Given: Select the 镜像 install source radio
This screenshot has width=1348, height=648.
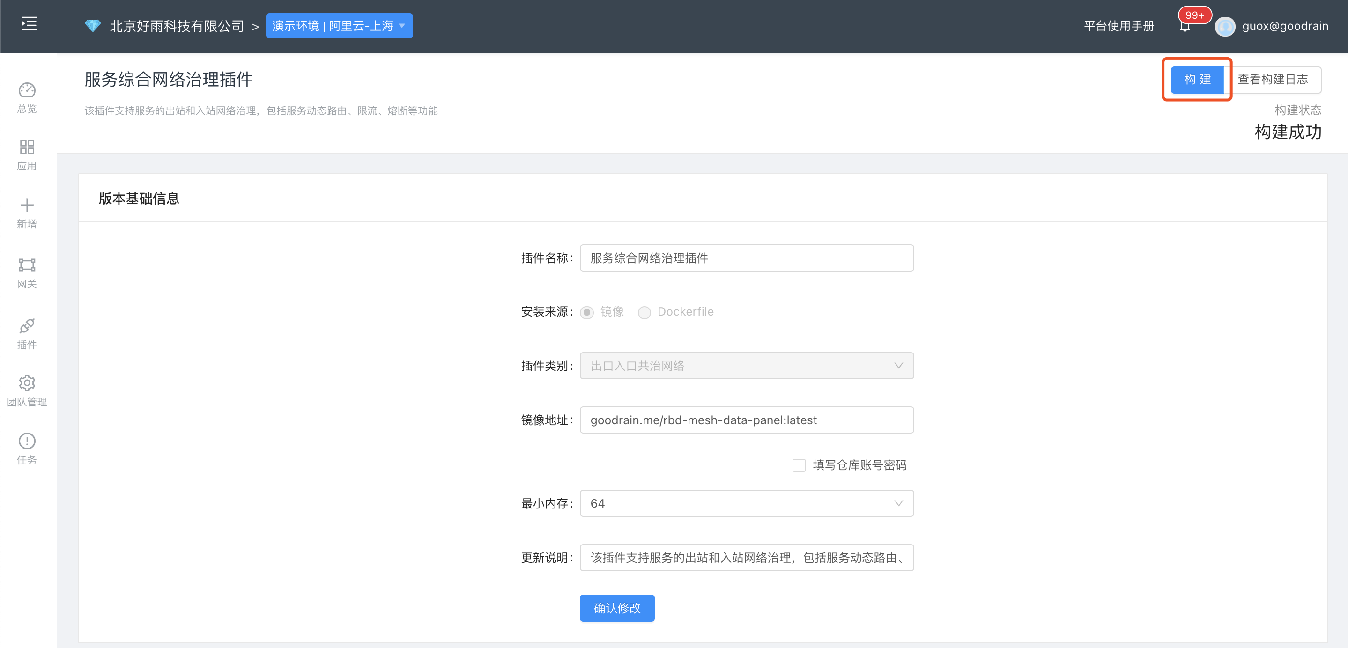Looking at the screenshot, I should tap(586, 312).
